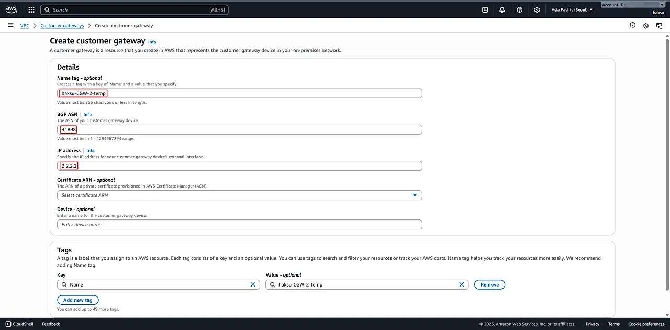This screenshot has height=330, width=670.
Task: Open the Asia Pacific (Seoul) region selector
Action: 572,9
